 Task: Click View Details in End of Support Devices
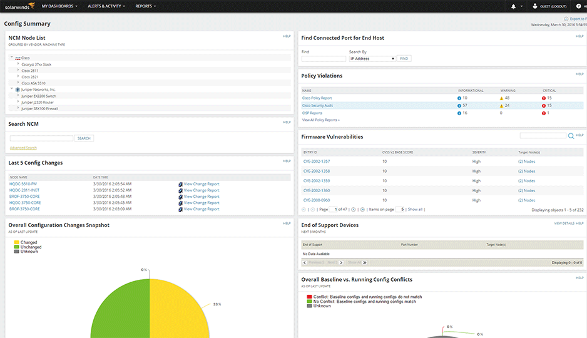coord(564,223)
